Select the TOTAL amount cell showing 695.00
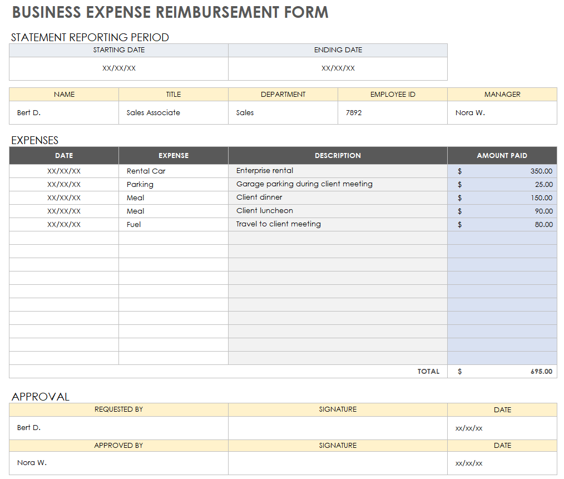The width and height of the screenshot is (564, 479). tap(502, 371)
